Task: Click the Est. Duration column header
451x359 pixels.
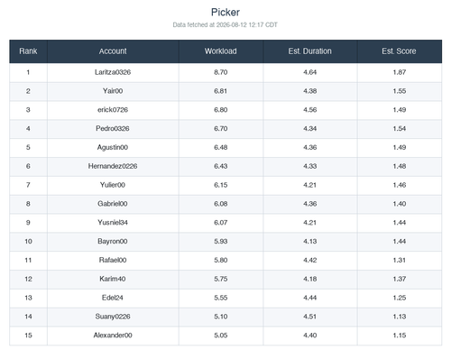Action: 310,51
